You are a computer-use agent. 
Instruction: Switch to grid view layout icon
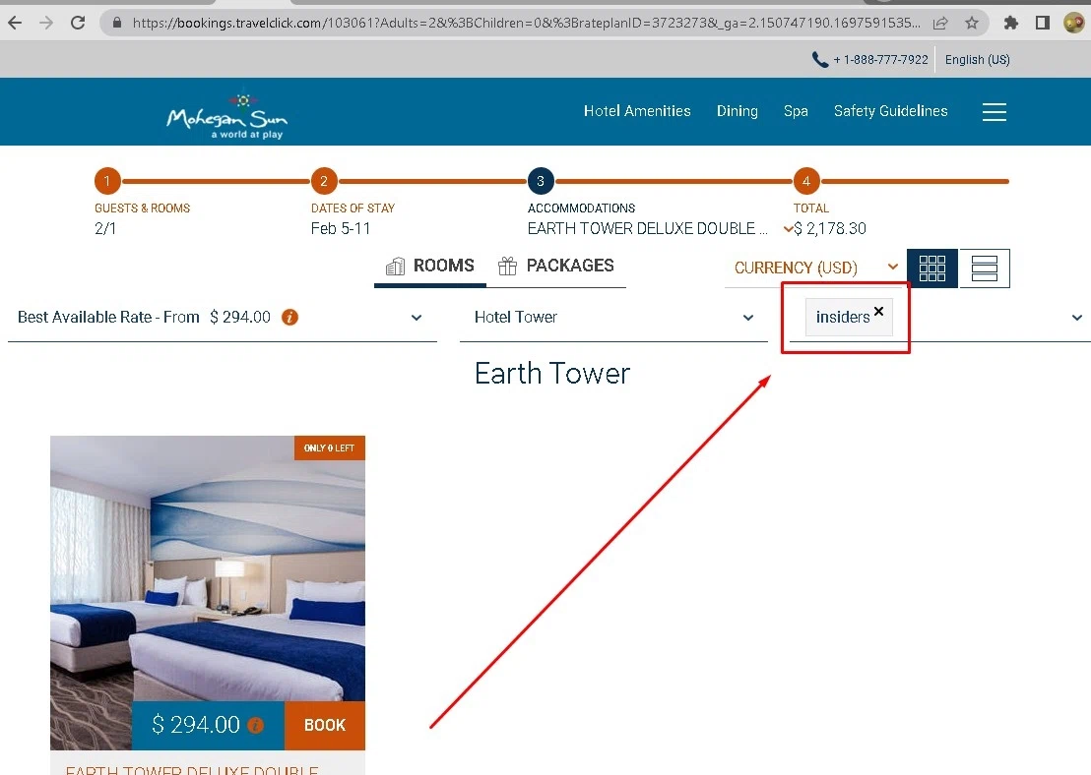(932, 268)
